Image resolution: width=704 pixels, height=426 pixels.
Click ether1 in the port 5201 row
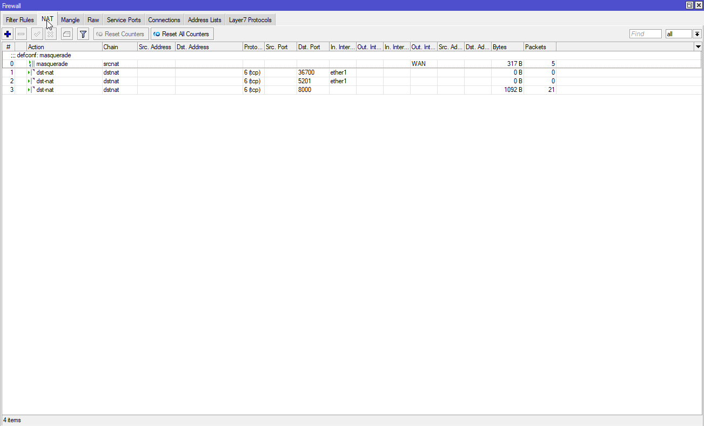pos(338,81)
